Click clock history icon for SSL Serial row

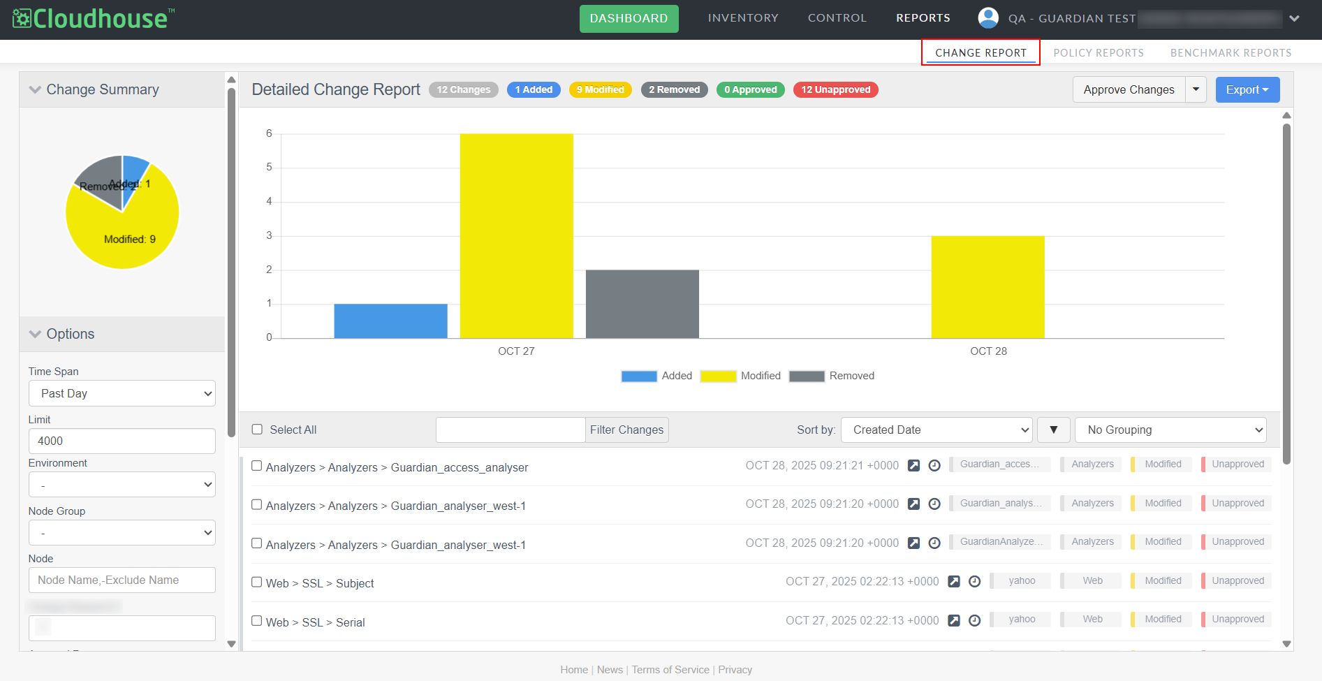[975, 620]
